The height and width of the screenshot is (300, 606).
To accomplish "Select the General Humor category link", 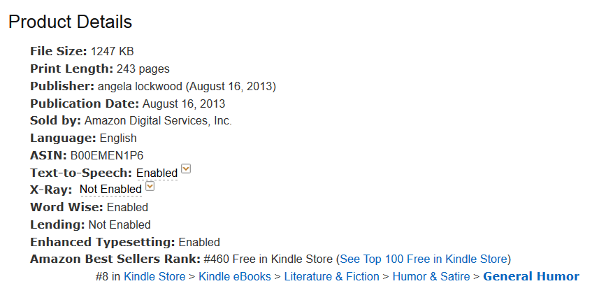I will 531,276.
